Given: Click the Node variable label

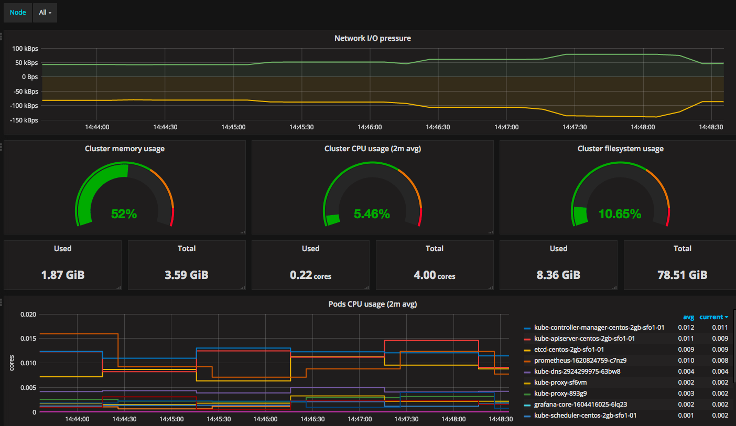Looking at the screenshot, I should (18, 13).
